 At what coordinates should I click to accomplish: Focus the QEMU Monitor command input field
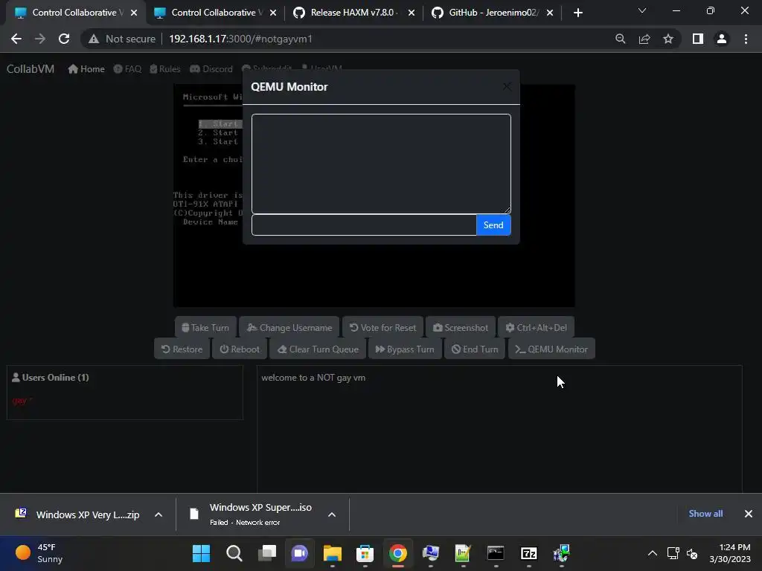(364, 225)
